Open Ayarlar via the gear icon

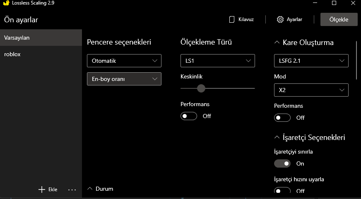280,19
